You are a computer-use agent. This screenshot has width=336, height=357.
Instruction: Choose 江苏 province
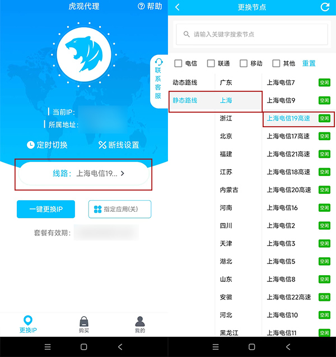[226, 172]
